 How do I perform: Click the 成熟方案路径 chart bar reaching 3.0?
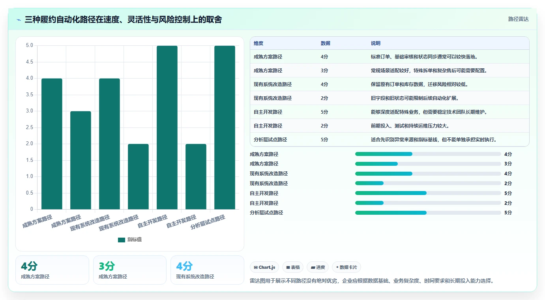pyautogui.click(x=81, y=160)
